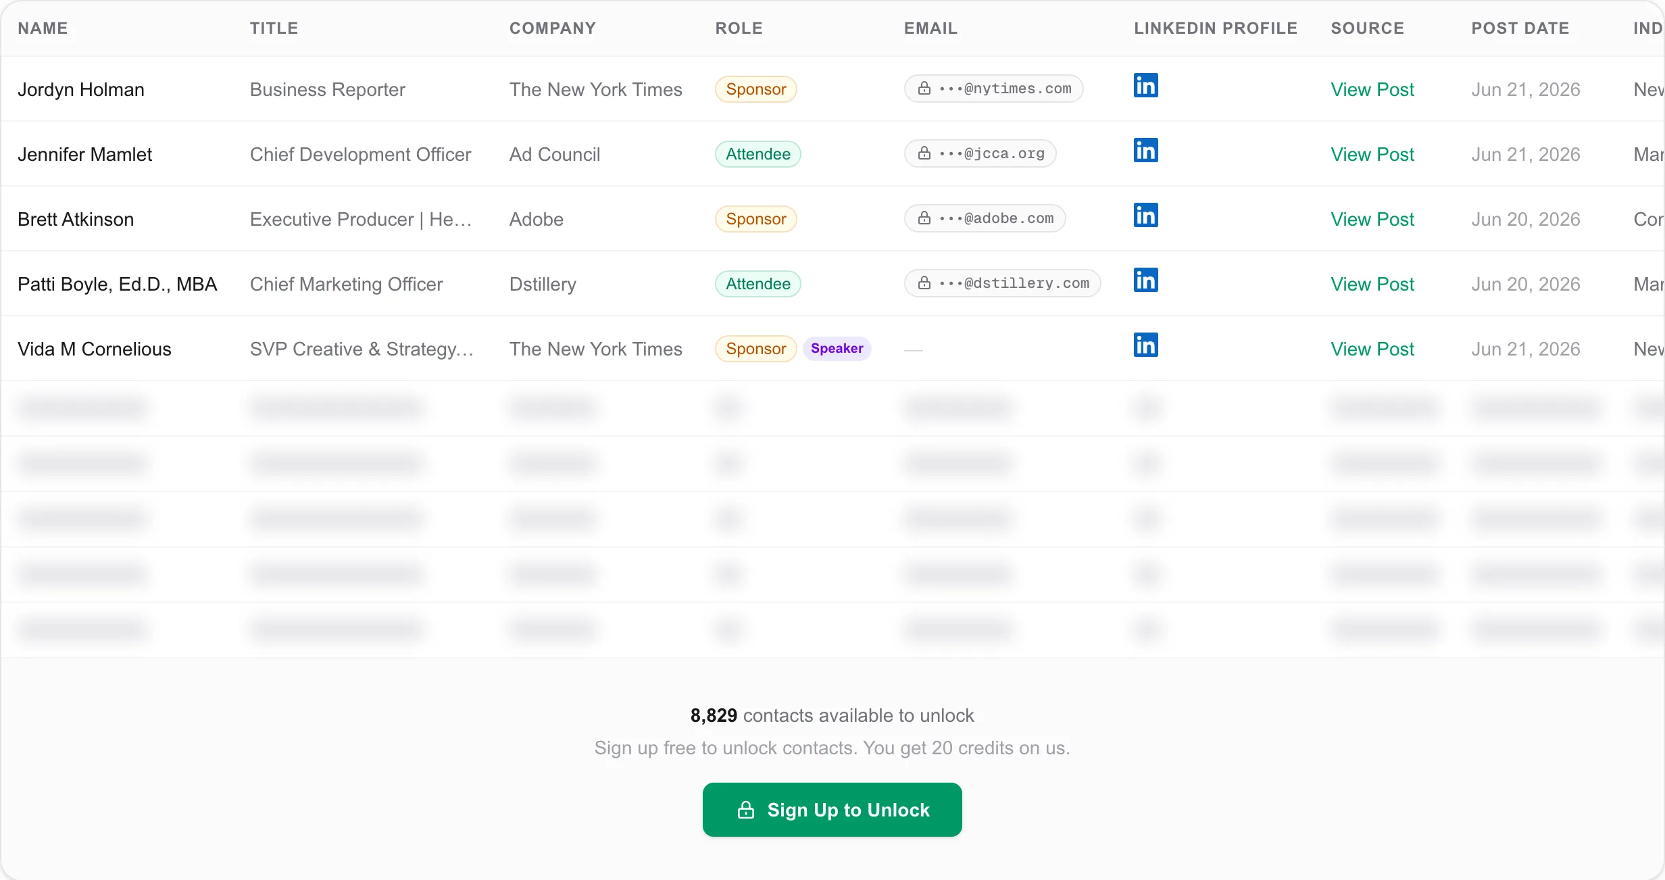Unlock the masked @dstillery.com email
This screenshot has height=880, width=1665.
(1002, 283)
